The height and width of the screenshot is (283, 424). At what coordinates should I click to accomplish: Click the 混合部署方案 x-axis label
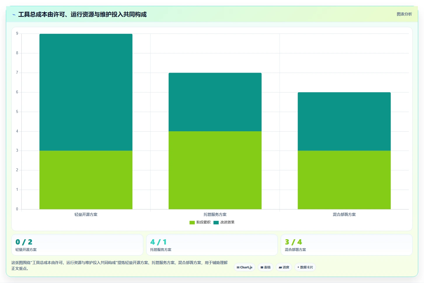click(x=344, y=214)
